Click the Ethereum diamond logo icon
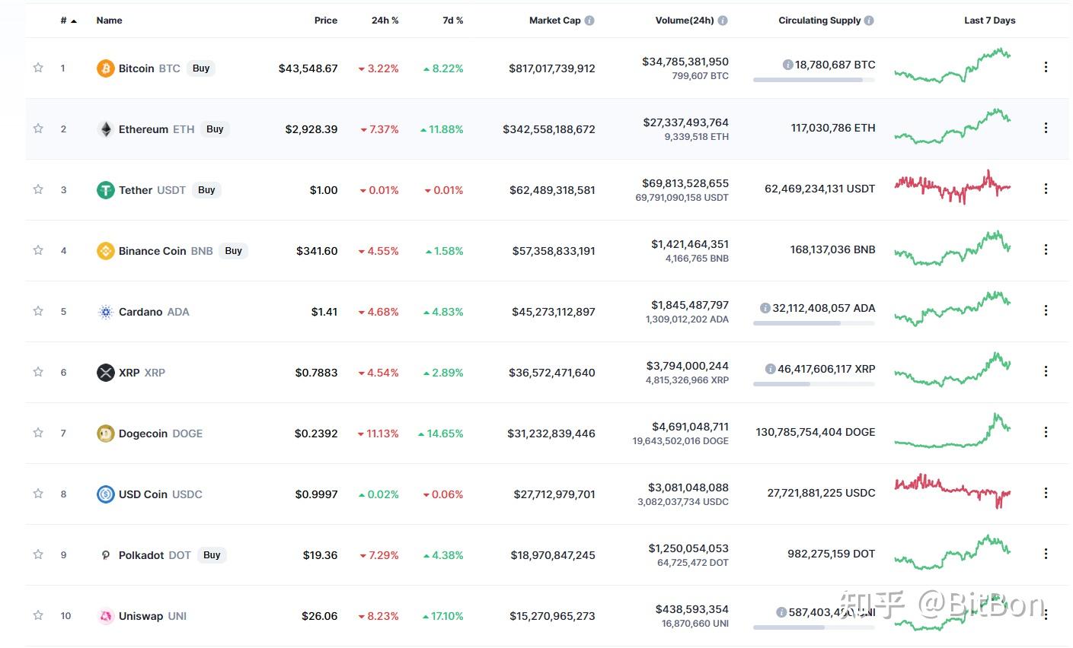1073x648 pixels. (105, 129)
